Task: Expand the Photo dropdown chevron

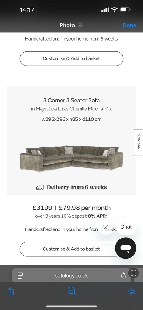Action: 80,25
